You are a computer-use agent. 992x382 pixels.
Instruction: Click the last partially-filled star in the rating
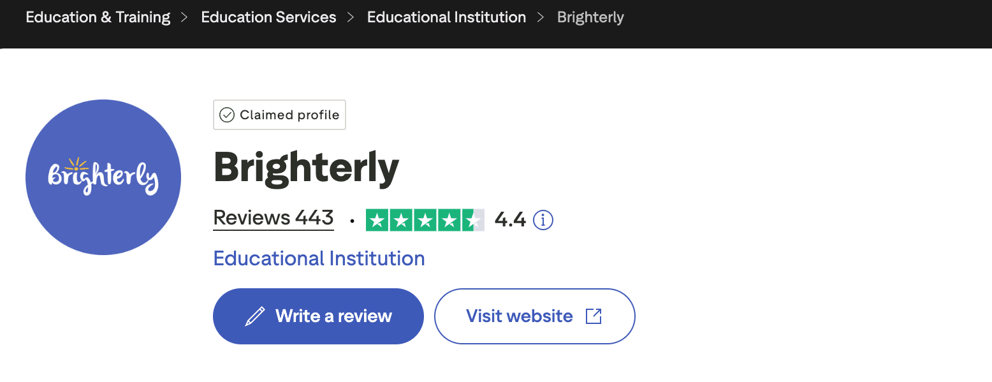[473, 219]
